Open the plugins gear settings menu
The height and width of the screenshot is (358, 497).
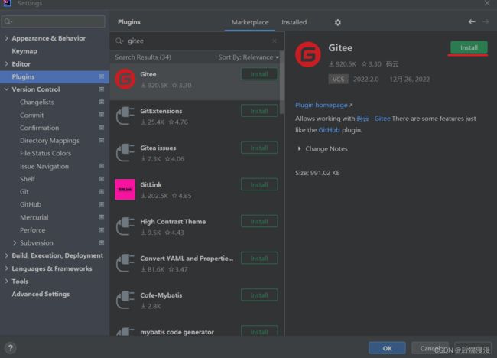pyautogui.click(x=337, y=22)
